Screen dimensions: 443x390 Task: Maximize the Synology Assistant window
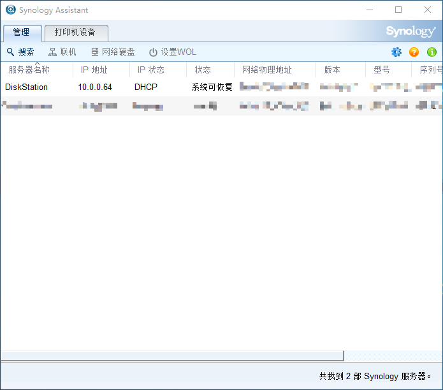point(398,10)
